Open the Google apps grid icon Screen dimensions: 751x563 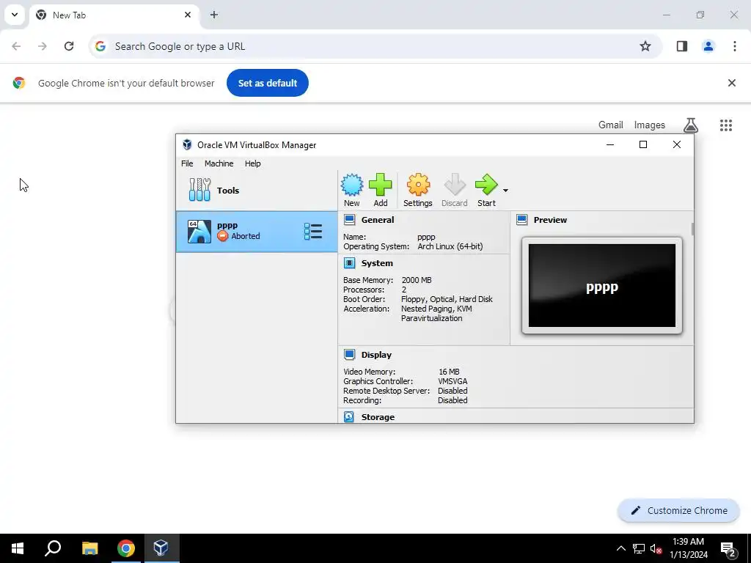click(726, 125)
